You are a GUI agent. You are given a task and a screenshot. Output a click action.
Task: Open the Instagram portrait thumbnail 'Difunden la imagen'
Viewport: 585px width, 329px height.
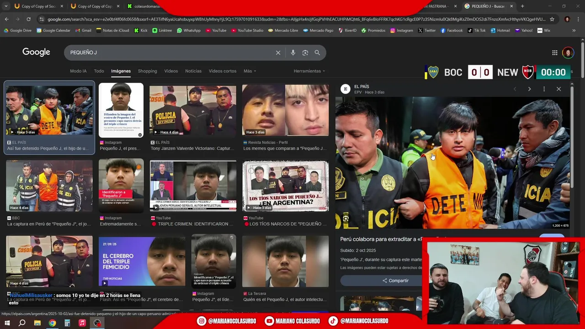pos(121,110)
